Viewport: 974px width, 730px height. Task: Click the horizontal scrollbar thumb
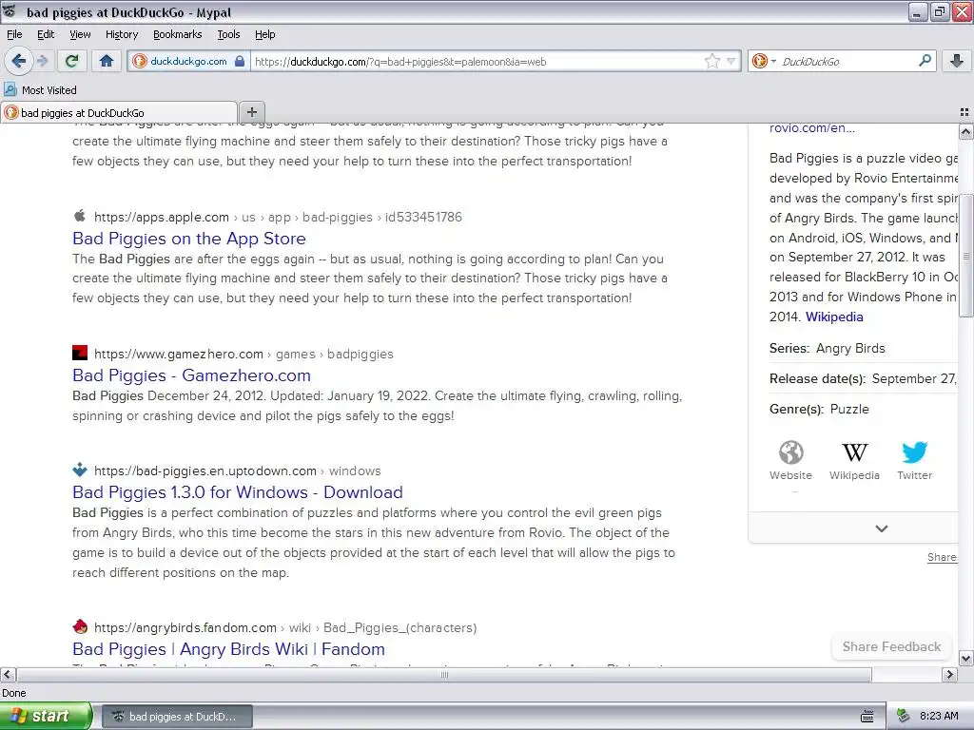click(444, 674)
